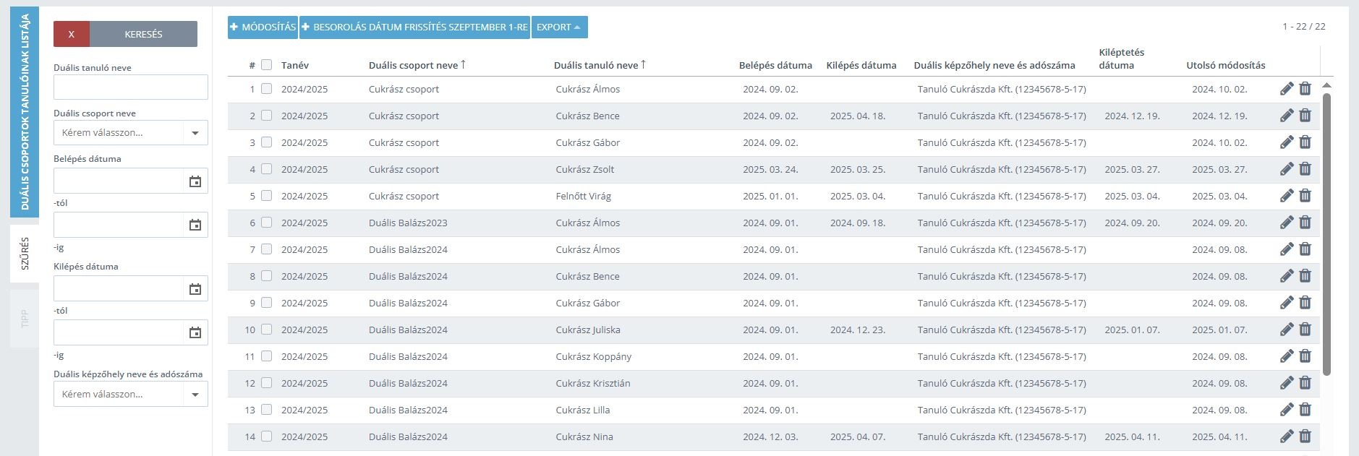Check row 10 Cukrász Juliska checkbox
Viewport: 1359px width, 456px height.
tap(266, 330)
